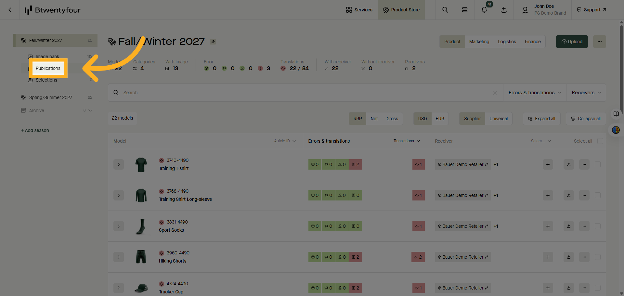The height and width of the screenshot is (296, 624).
Task: Open more options next to Upload button
Action: (599, 42)
